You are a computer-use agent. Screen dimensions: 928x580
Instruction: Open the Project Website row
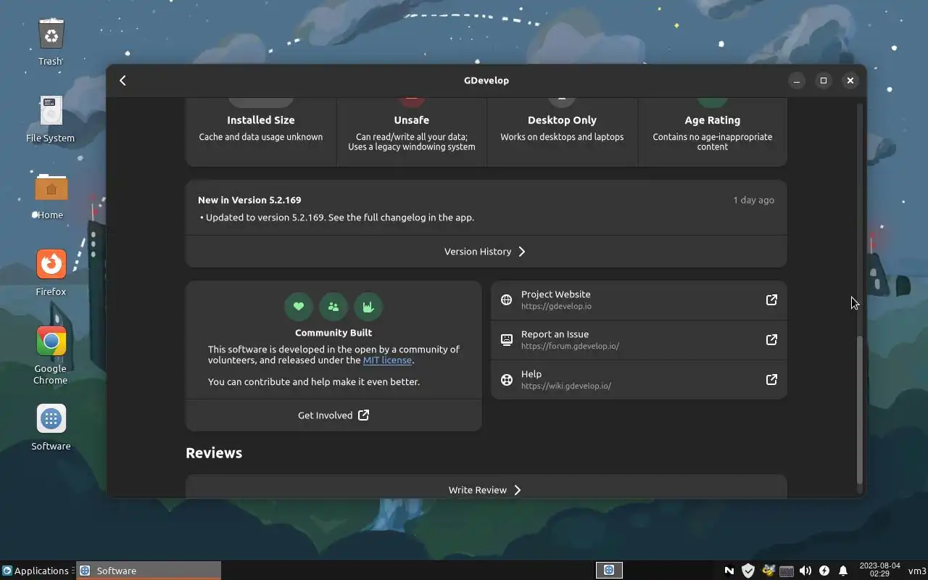point(639,300)
